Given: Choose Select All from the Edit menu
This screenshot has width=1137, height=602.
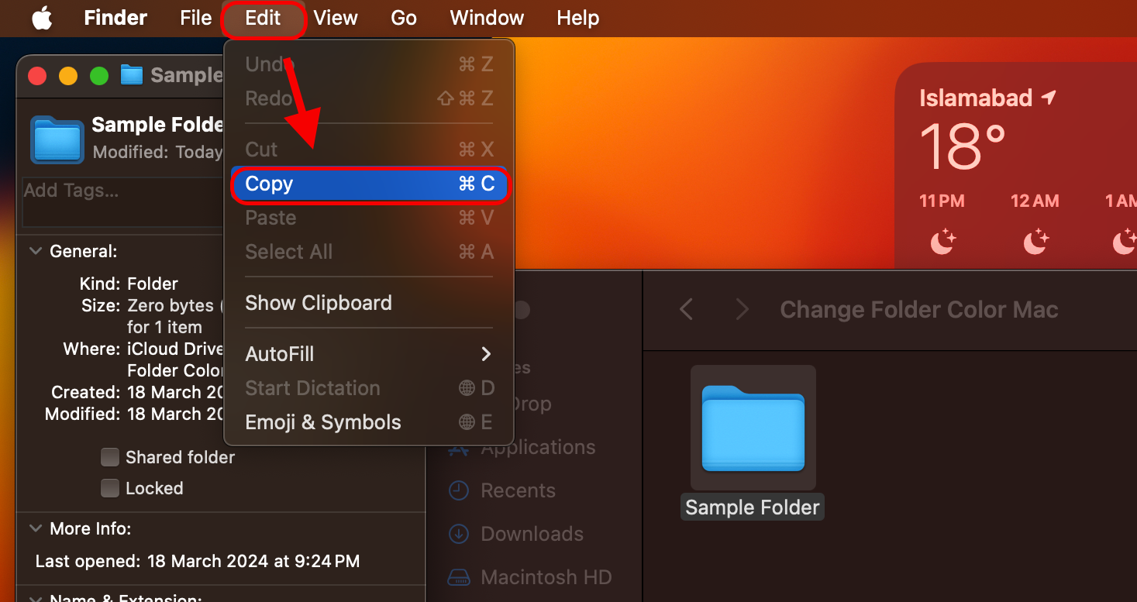Looking at the screenshot, I should pyautogui.click(x=369, y=252).
